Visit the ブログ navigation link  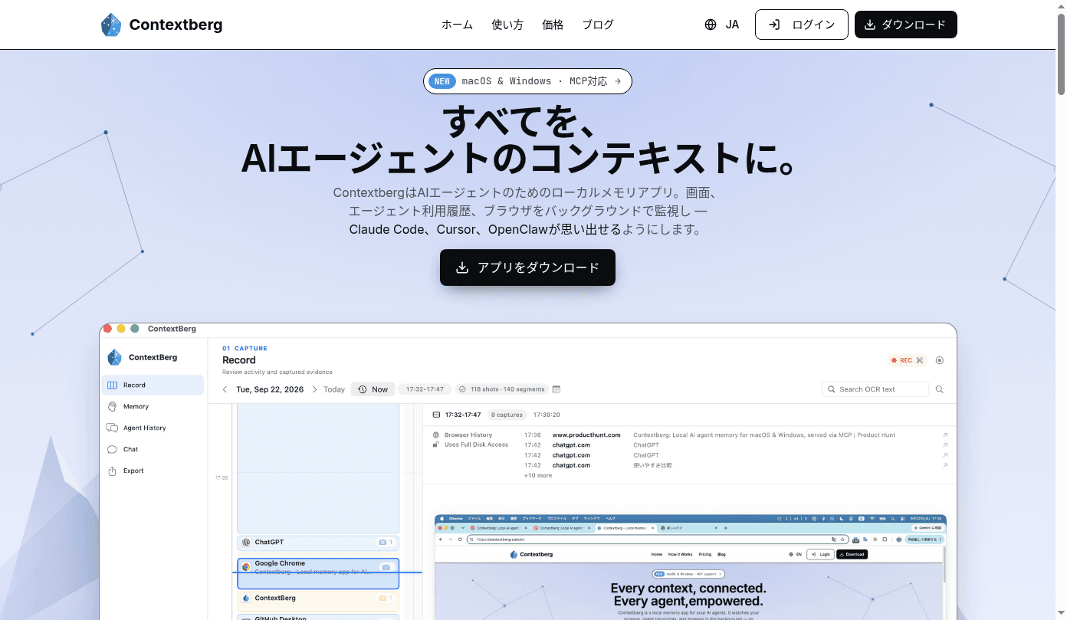point(598,25)
